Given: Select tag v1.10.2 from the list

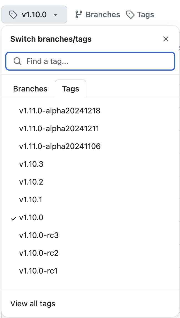Looking at the screenshot, I should pos(31,182).
